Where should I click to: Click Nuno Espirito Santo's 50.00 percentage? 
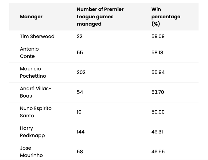(158, 112)
